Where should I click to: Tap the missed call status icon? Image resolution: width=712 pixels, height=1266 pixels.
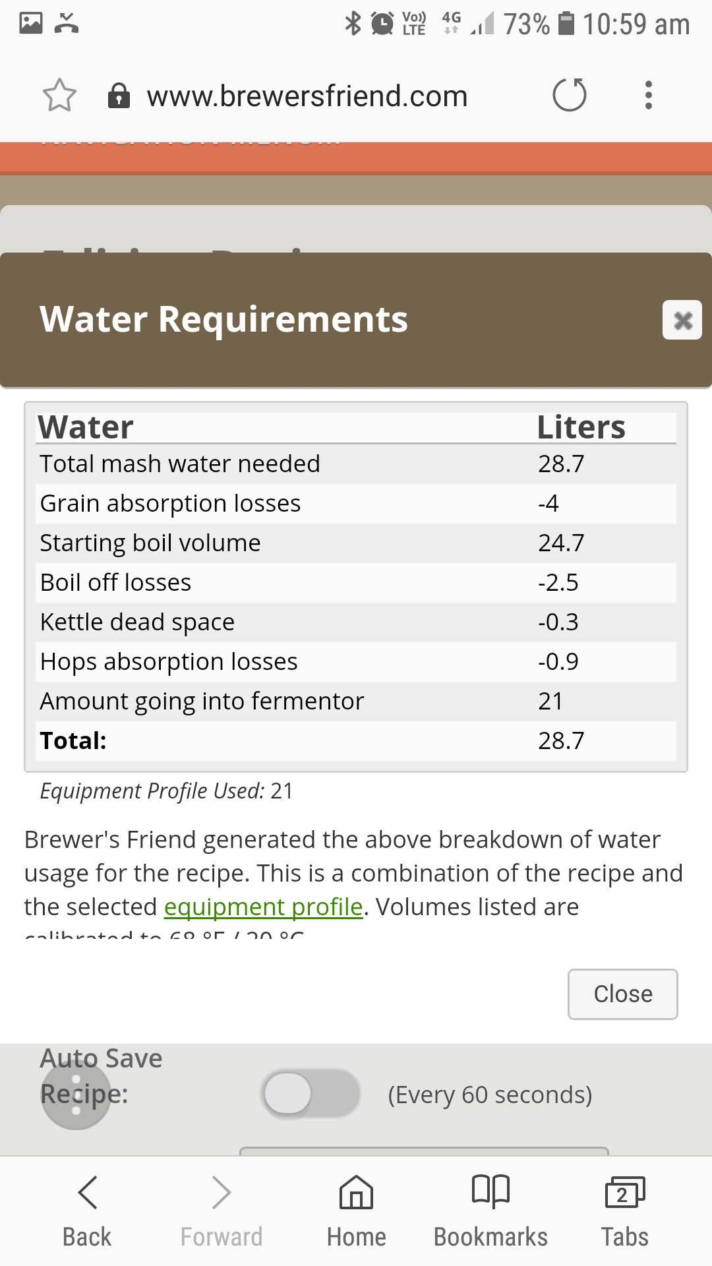(67, 23)
